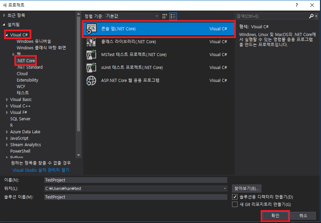Expand the Visual Basic node
This screenshot has width=321, height=223.
coord(7,99)
